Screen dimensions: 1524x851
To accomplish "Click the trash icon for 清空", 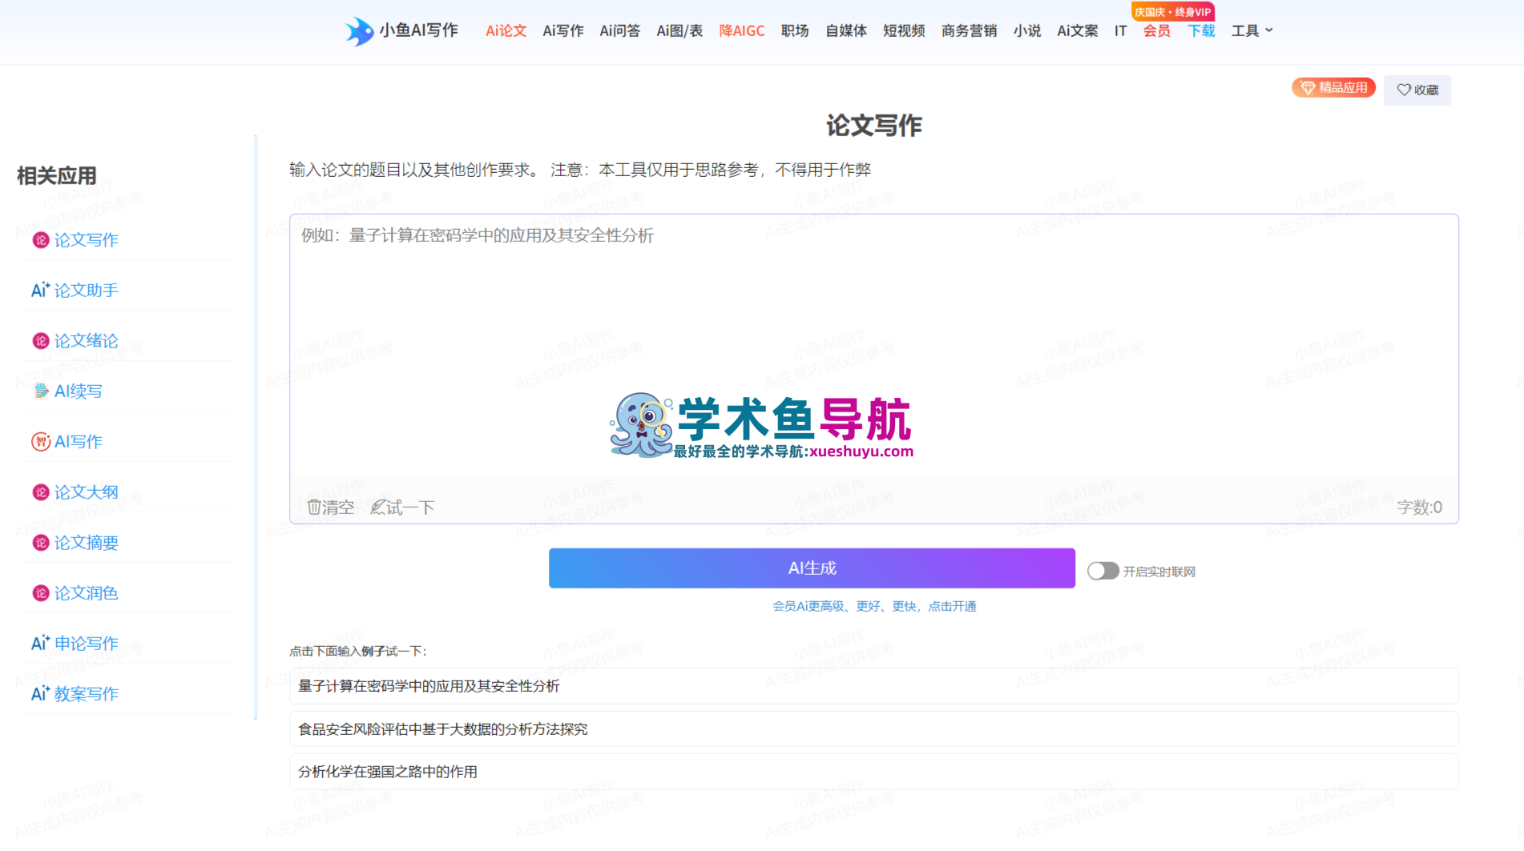I will (x=314, y=507).
